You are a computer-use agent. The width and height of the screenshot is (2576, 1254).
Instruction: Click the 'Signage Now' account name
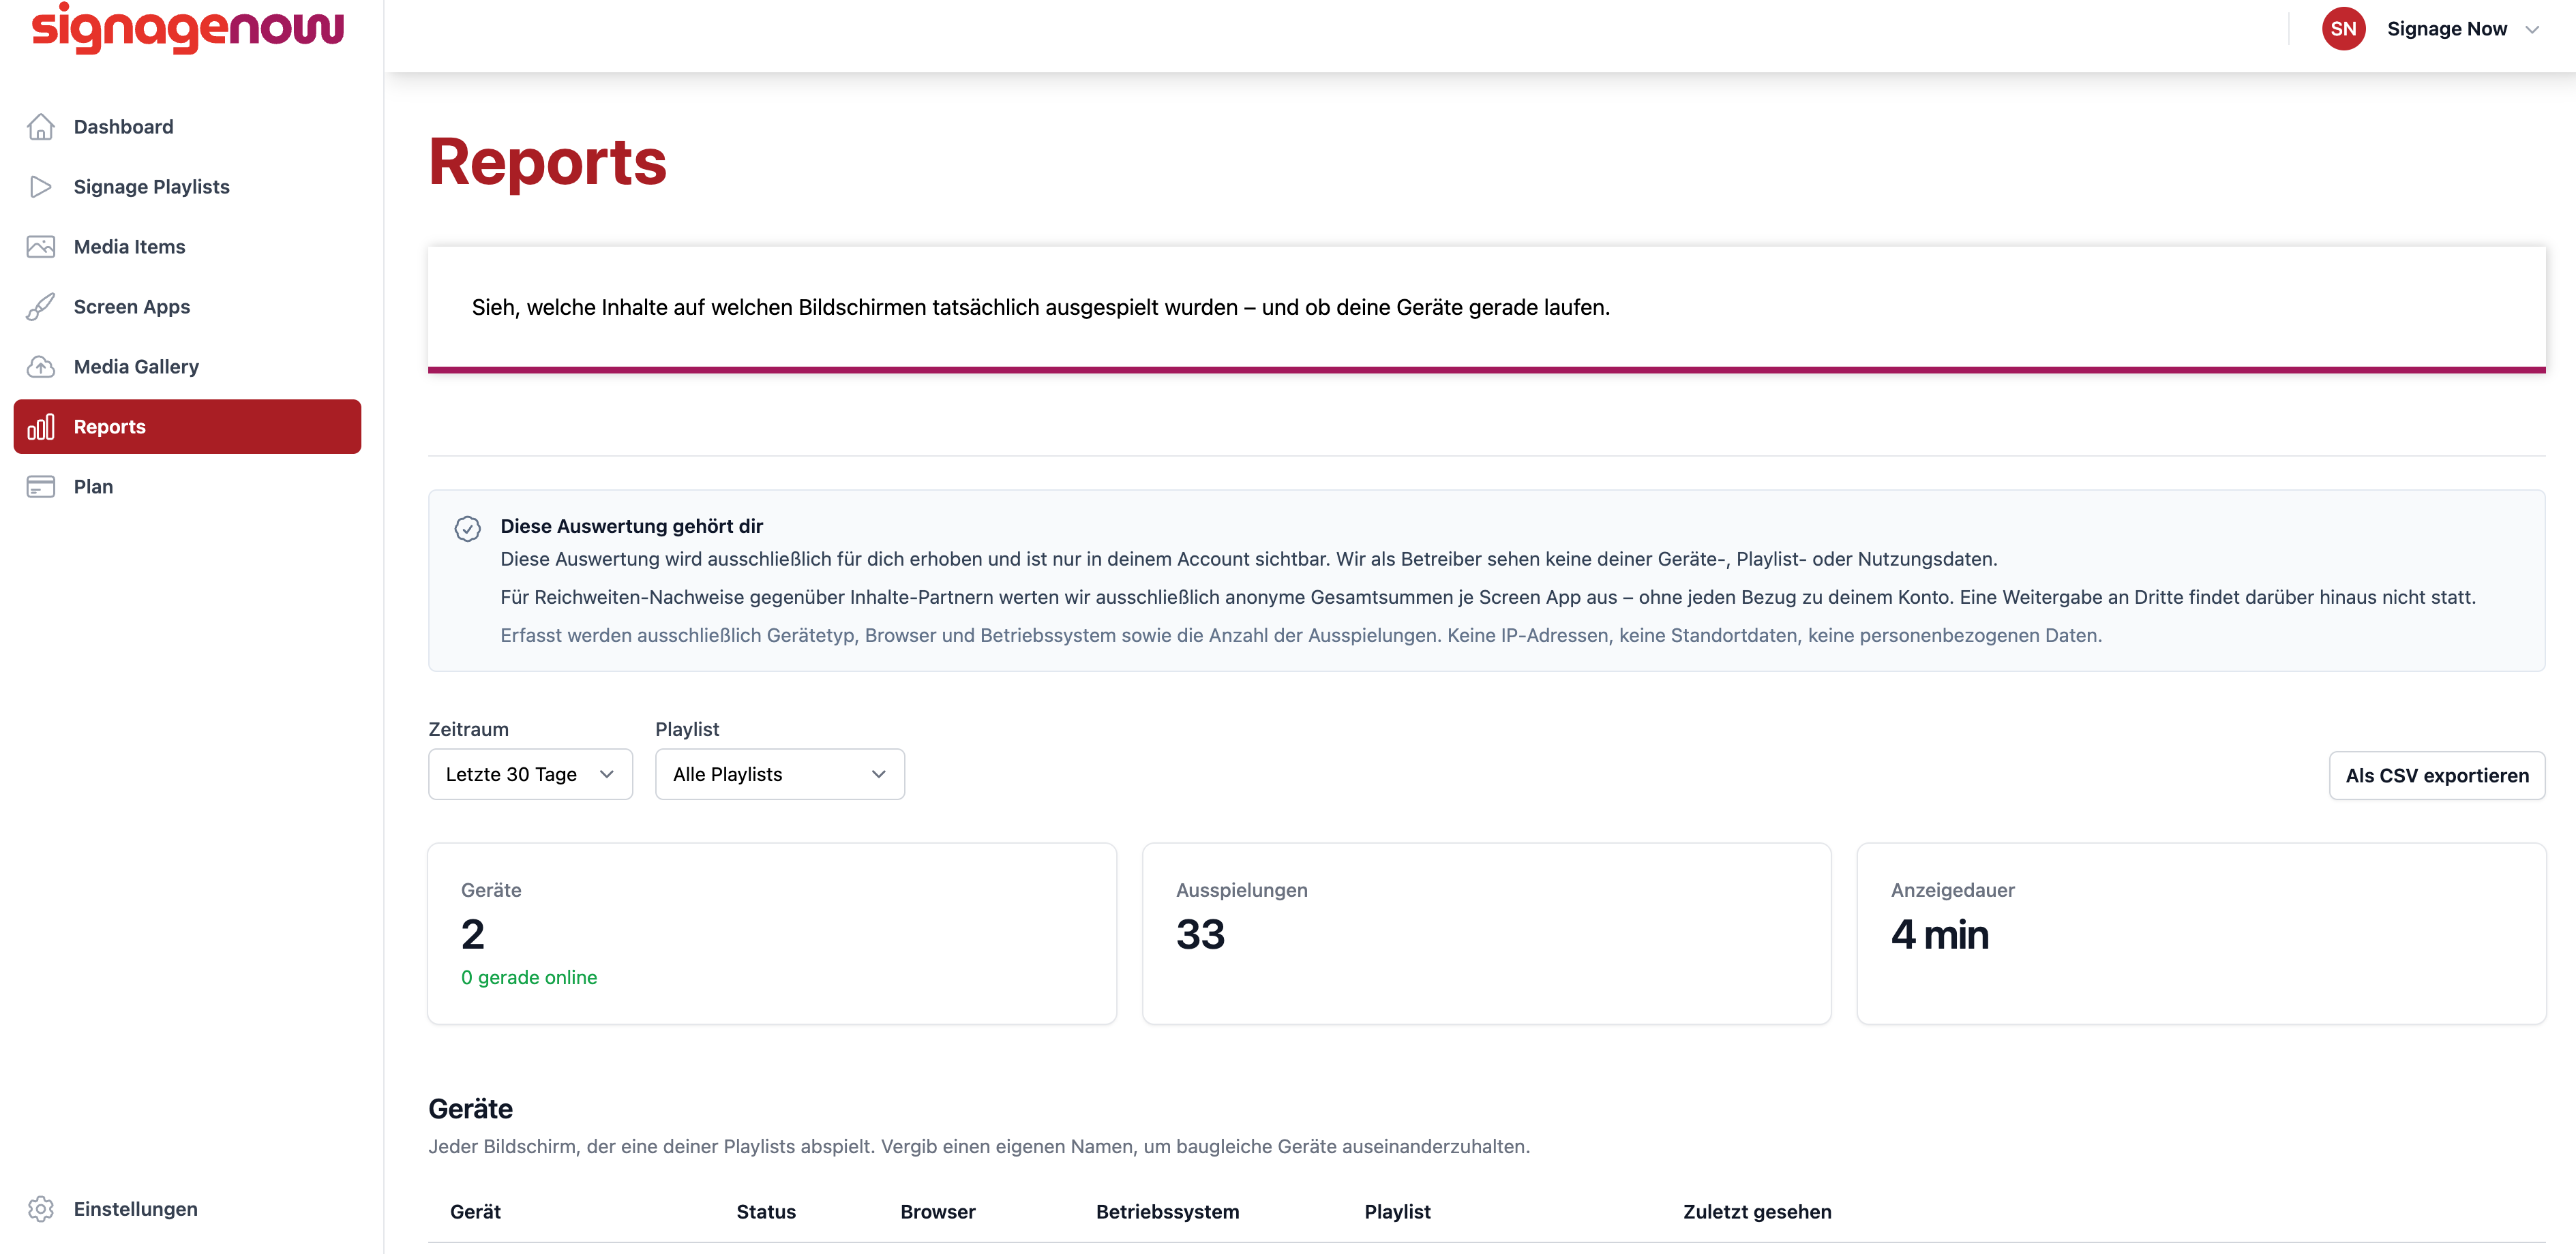coord(2447,29)
